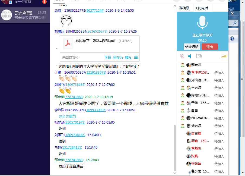Click the cartoon face sticker from 康鑫
This screenshot has height=176, width=245.
coord(66,21)
